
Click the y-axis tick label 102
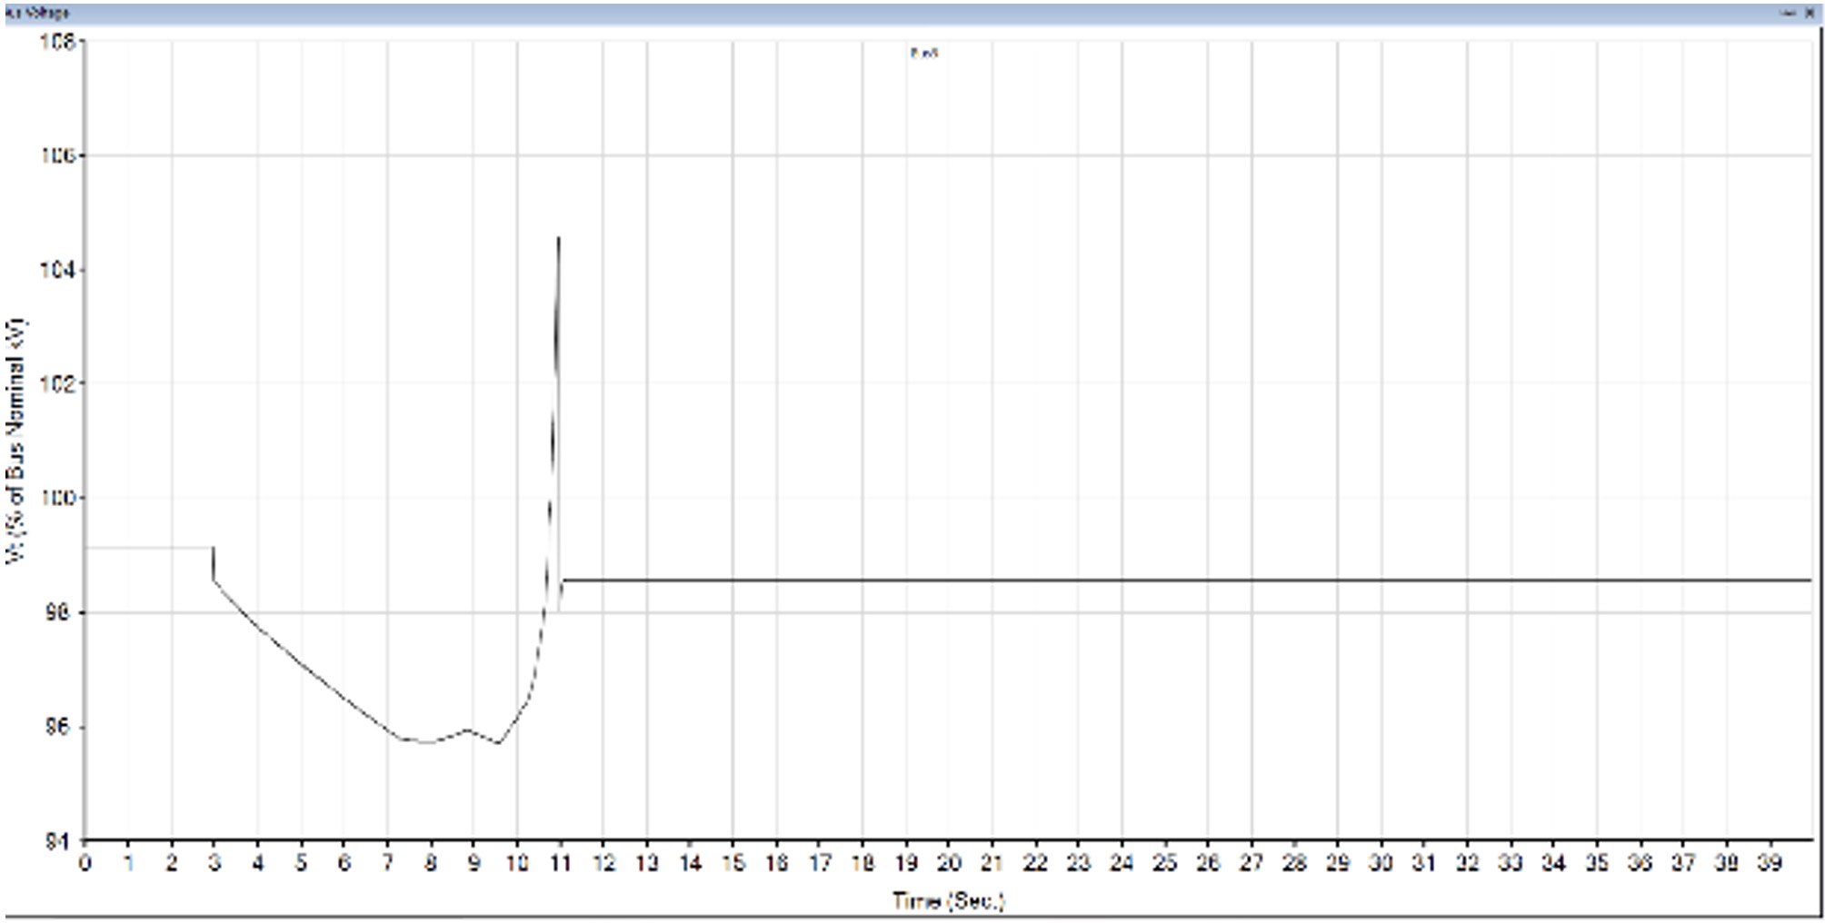point(55,383)
